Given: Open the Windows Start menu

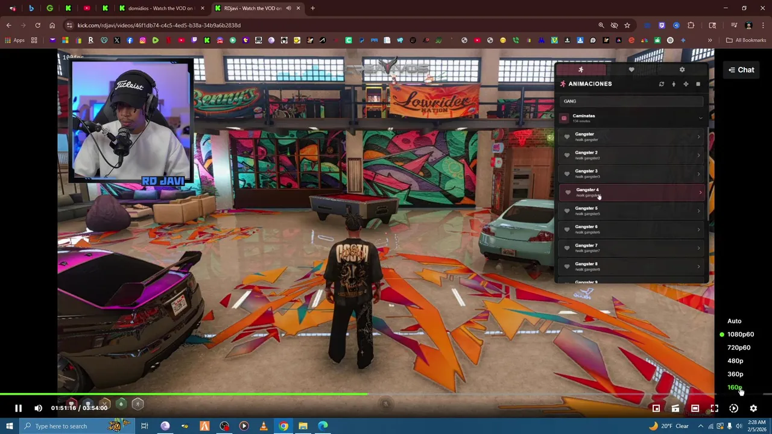Looking at the screenshot, I should 9,426.
